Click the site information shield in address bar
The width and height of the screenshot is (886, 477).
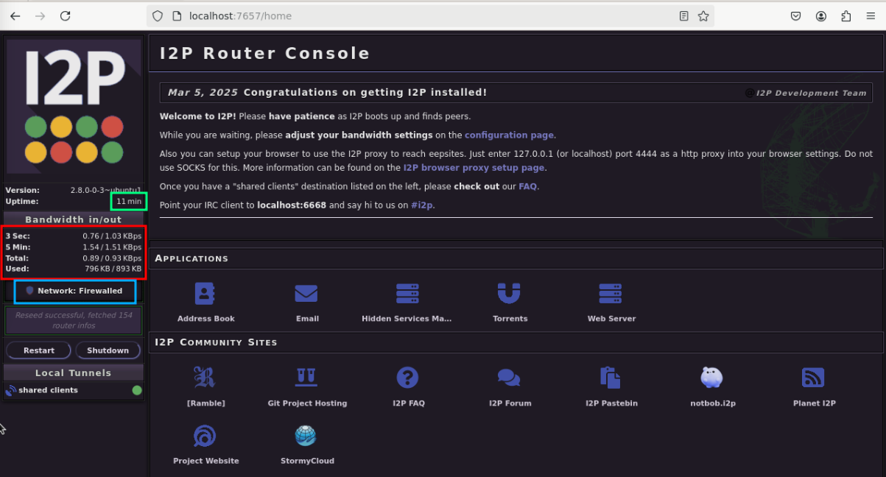157,15
